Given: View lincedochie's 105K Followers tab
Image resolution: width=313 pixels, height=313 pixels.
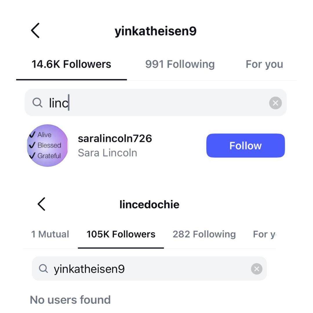Looking at the screenshot, I should (121, 234).
